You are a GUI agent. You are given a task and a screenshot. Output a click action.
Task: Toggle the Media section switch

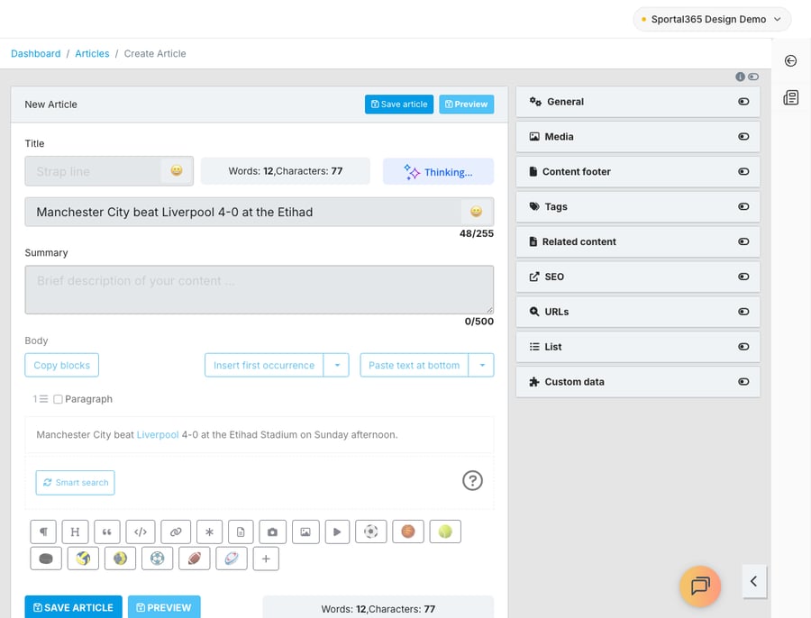pos(743,137)
